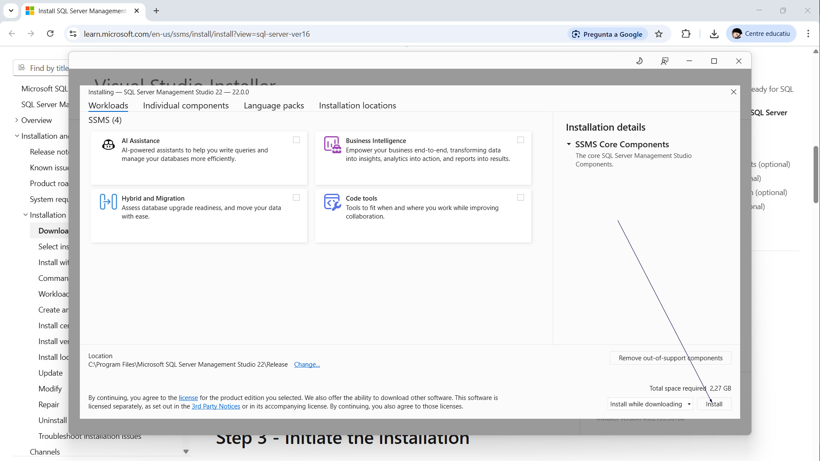
Task: Open the browser extensions puzzle icon
Action: pyautogui.click(x=686, y=34)
